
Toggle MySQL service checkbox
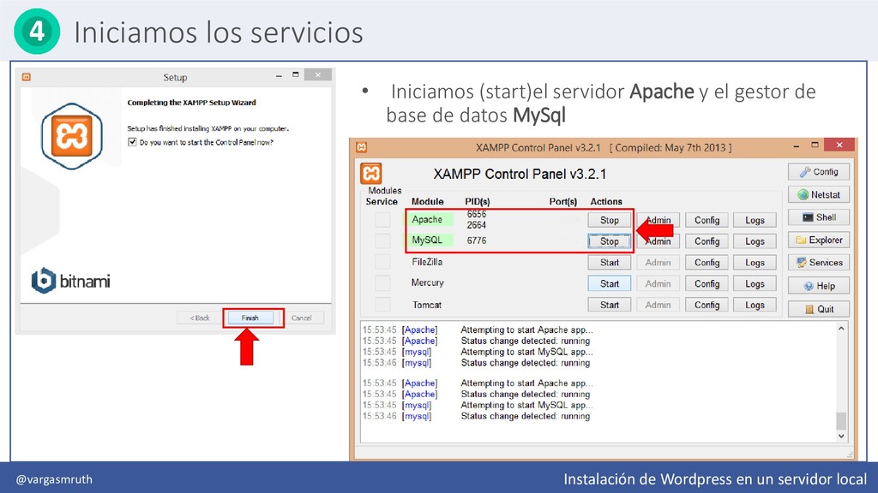tap(382, 241)
